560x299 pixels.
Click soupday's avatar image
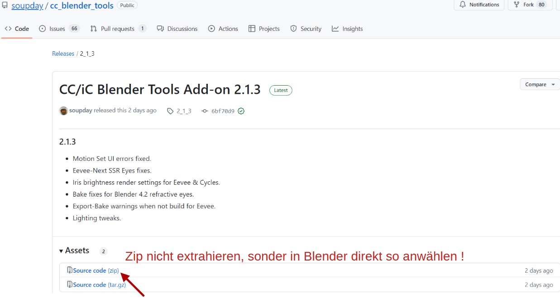point(63,111)
